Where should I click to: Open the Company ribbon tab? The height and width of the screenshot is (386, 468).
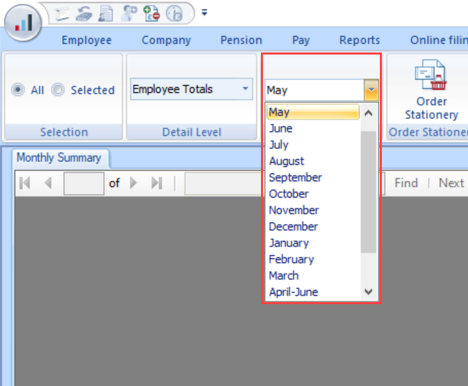(x=166, y=40)
